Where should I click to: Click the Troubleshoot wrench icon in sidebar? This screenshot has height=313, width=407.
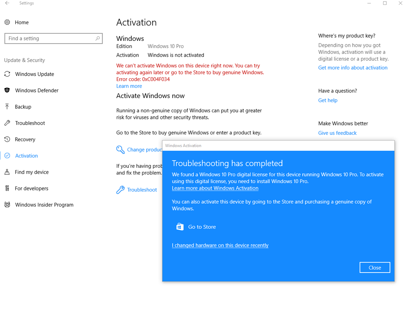point(7,123)
